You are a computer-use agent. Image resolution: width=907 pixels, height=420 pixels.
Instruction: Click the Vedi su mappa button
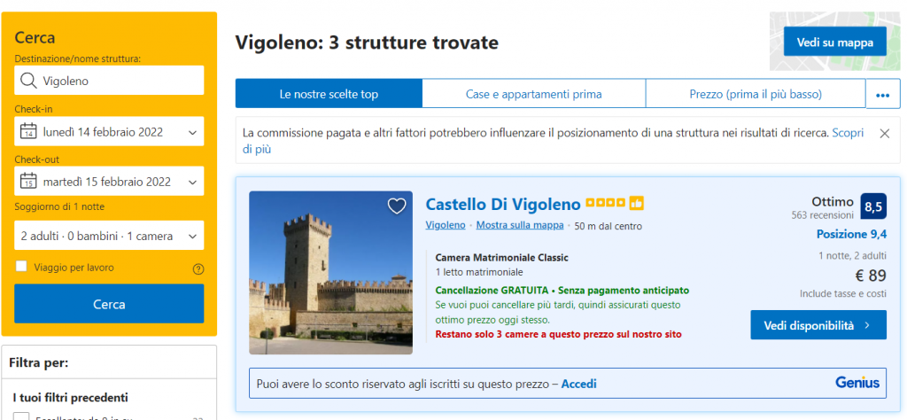(x=834, y=42)
